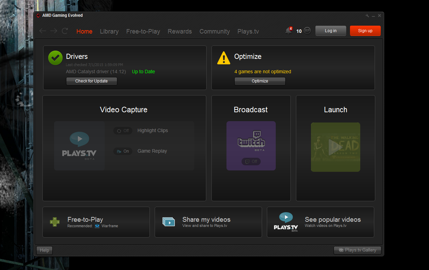
Task: Go forward with the right arrow icon
Action: pos(54,31)
